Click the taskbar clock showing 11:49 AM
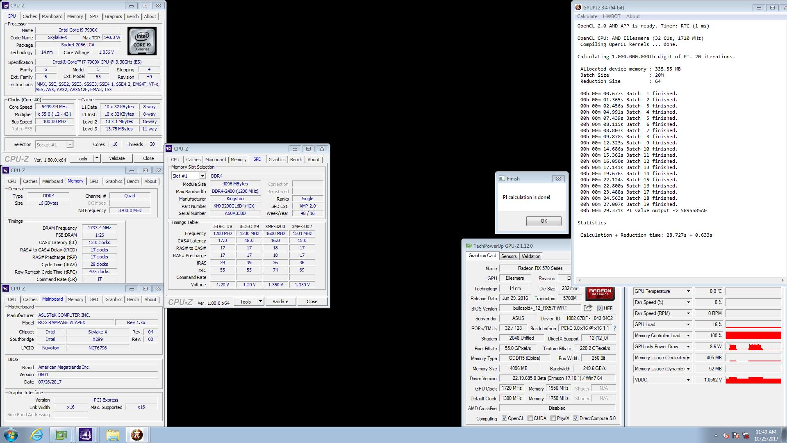This screenshot has height=443, width=787. tap(766, 432)
